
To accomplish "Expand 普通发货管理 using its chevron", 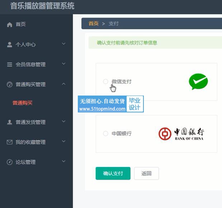I will point(64,121).
